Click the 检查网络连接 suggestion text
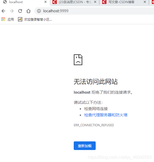Image resolution: width=154 pixels, height=162 pixels. (96, 109)
